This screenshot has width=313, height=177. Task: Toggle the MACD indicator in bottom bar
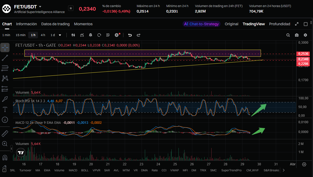(x=73, y=170)
